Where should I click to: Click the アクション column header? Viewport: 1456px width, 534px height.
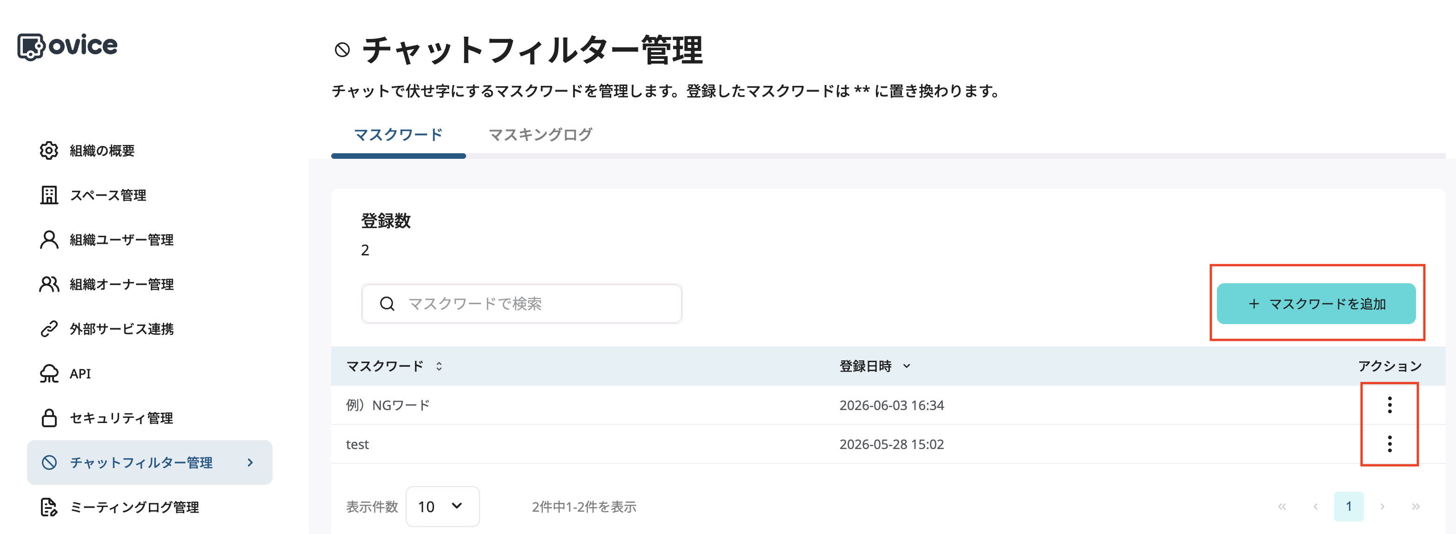click(1390, 366)
